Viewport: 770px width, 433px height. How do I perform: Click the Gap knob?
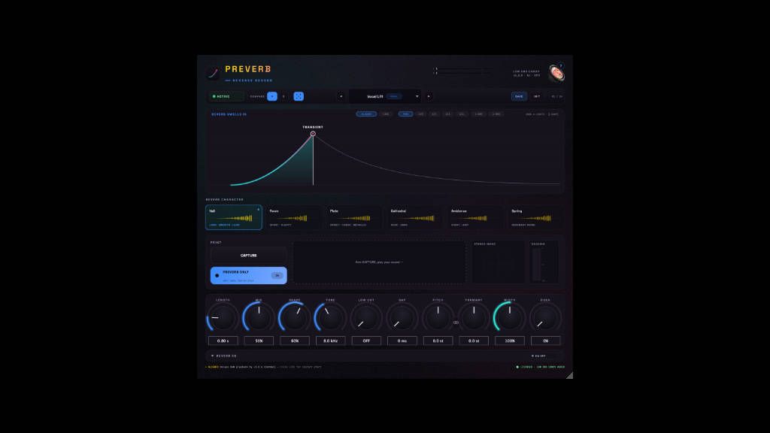click(x=402, y=318)
